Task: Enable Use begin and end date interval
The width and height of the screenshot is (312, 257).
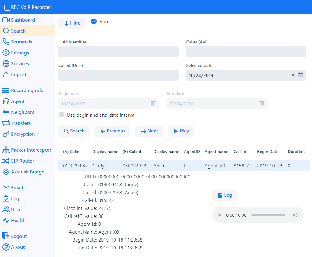Action: point(62,115)
